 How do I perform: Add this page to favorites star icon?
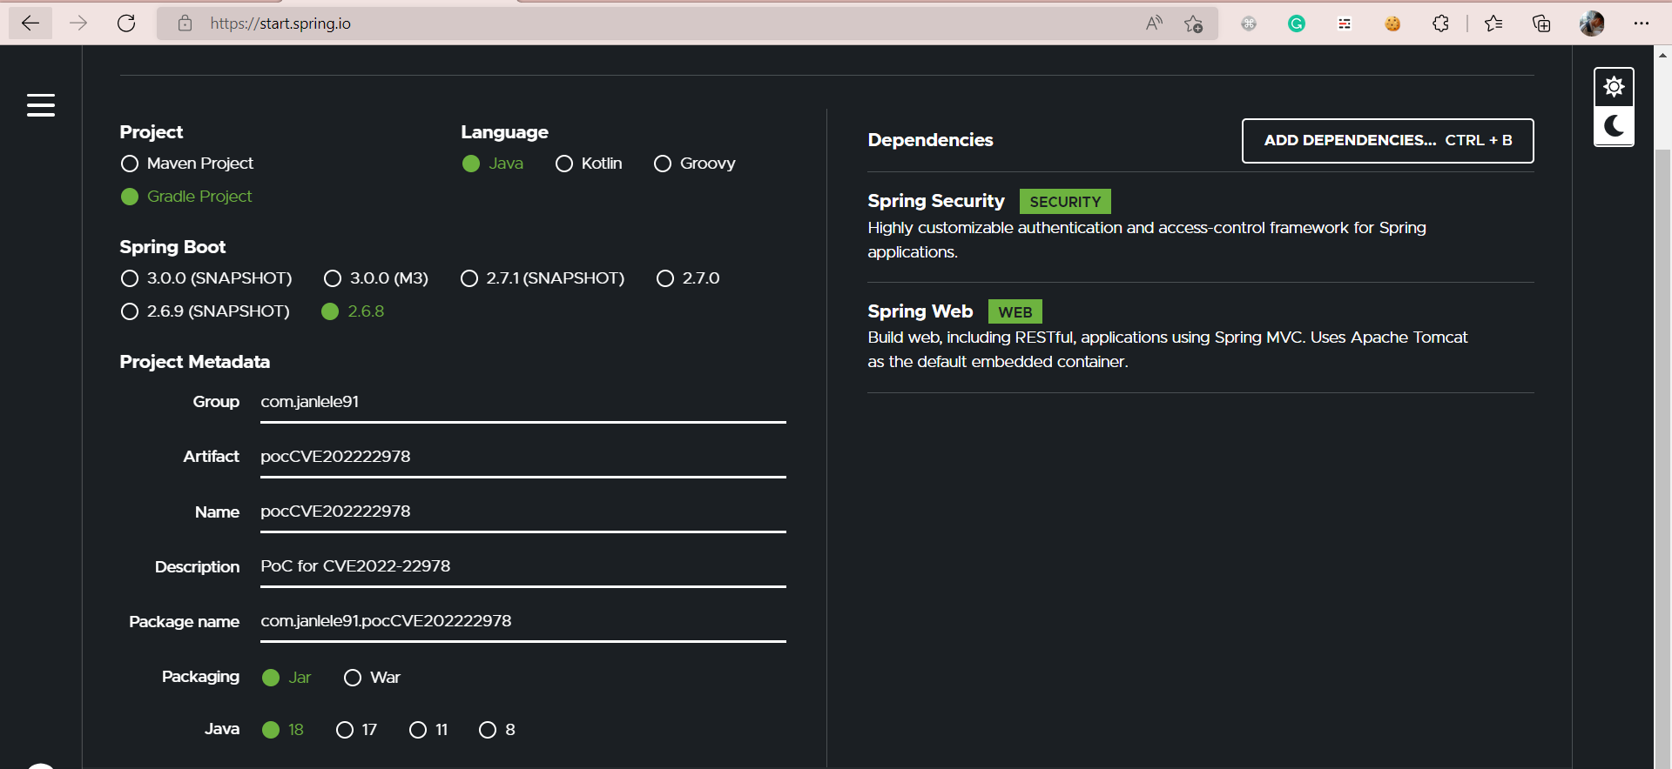click(x=1193, y=23)
